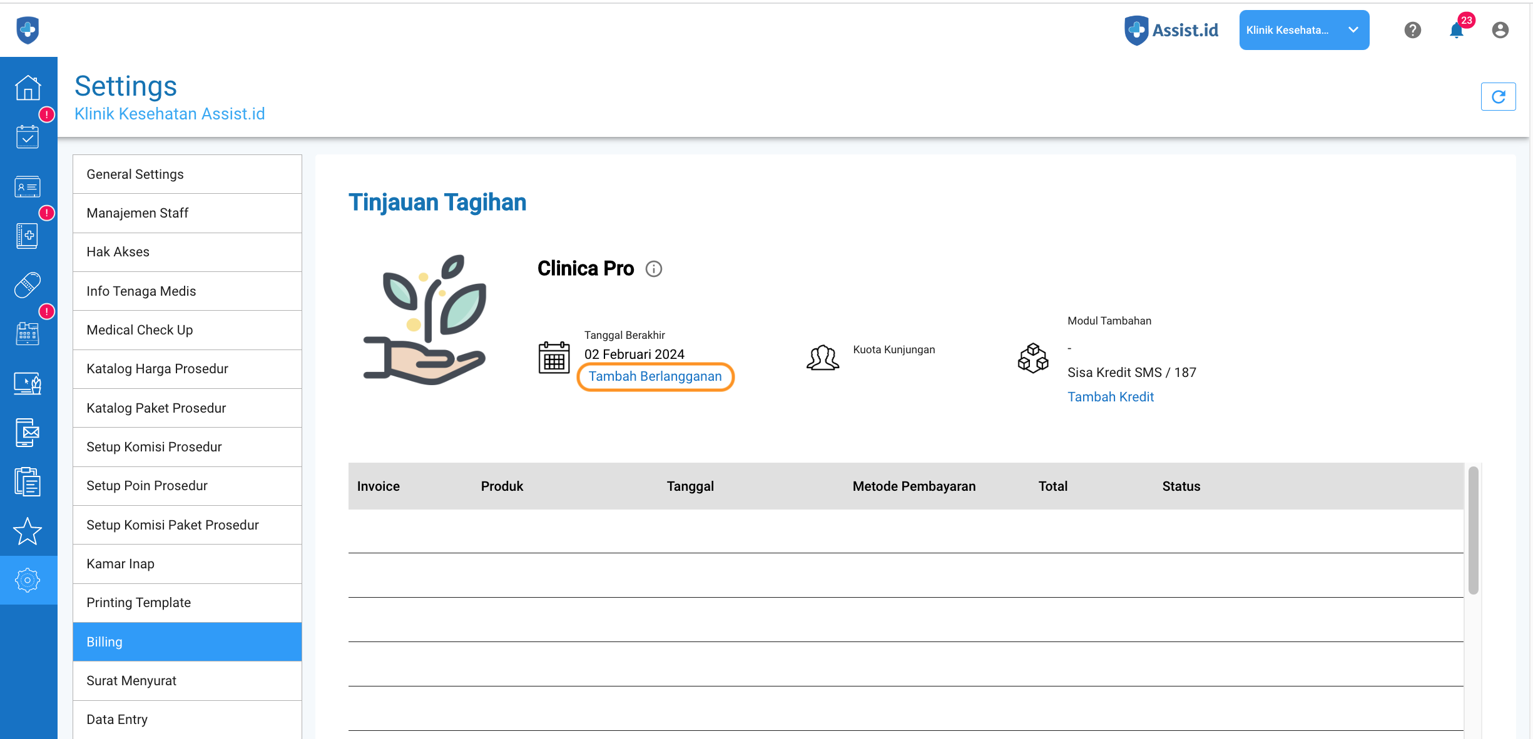Open the patient ID card sidebar icon
The width and height of the screenshot is (1533, 739).
click(28, 186)
